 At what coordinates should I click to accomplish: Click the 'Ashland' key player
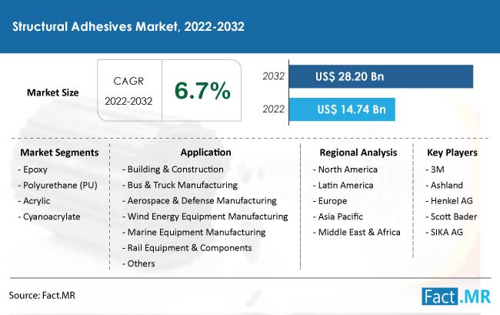(x=447, y=185)
